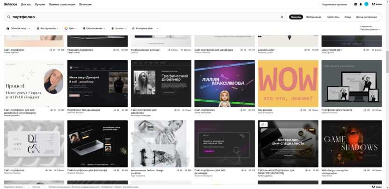Click the search magnifier icon
The height and width of the screenshot is (189, 389).
point(8,17)
